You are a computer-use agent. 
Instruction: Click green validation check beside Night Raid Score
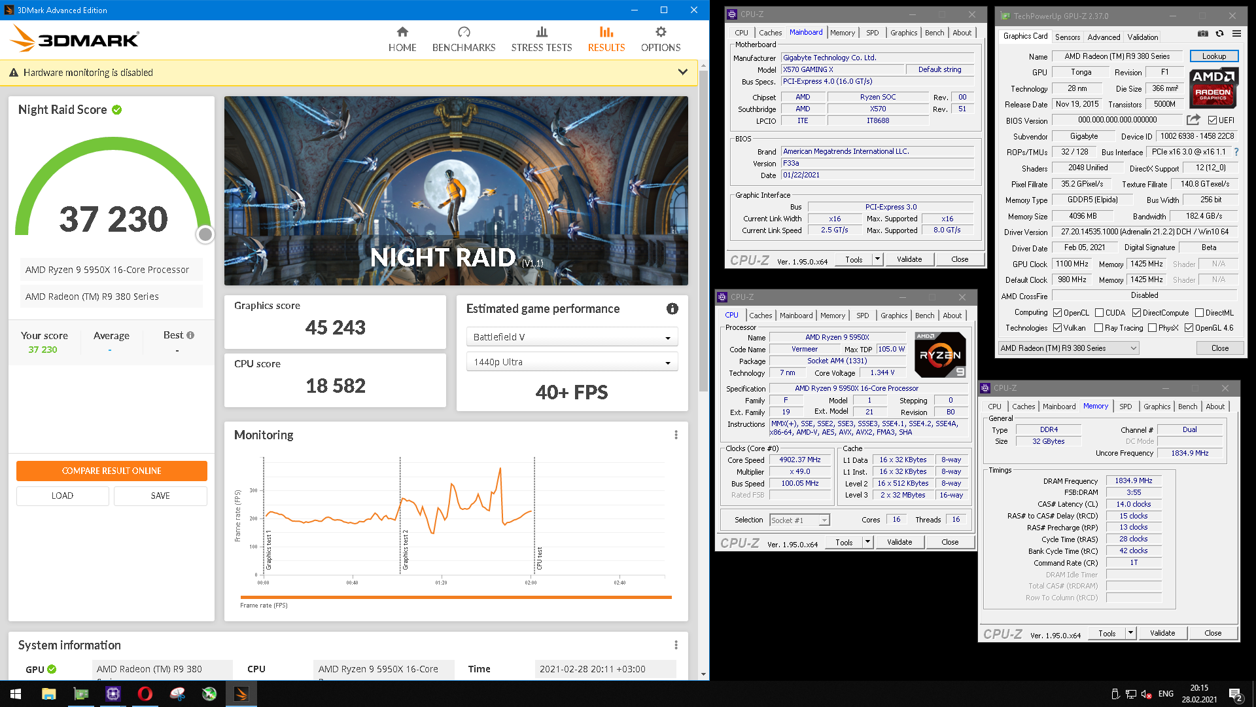[116, 110]
